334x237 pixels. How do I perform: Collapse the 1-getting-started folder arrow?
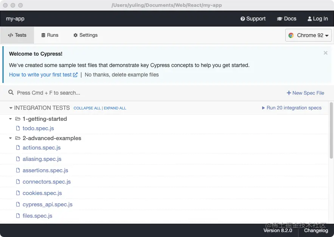[x=11, y=119]
